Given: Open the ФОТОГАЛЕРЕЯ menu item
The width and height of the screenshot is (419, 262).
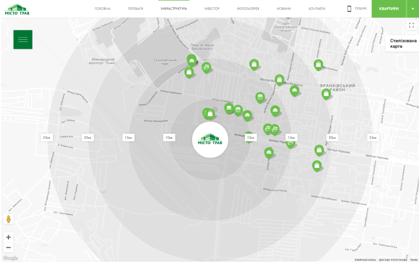Looking at the screenshot, I should (x=248, y=9).
